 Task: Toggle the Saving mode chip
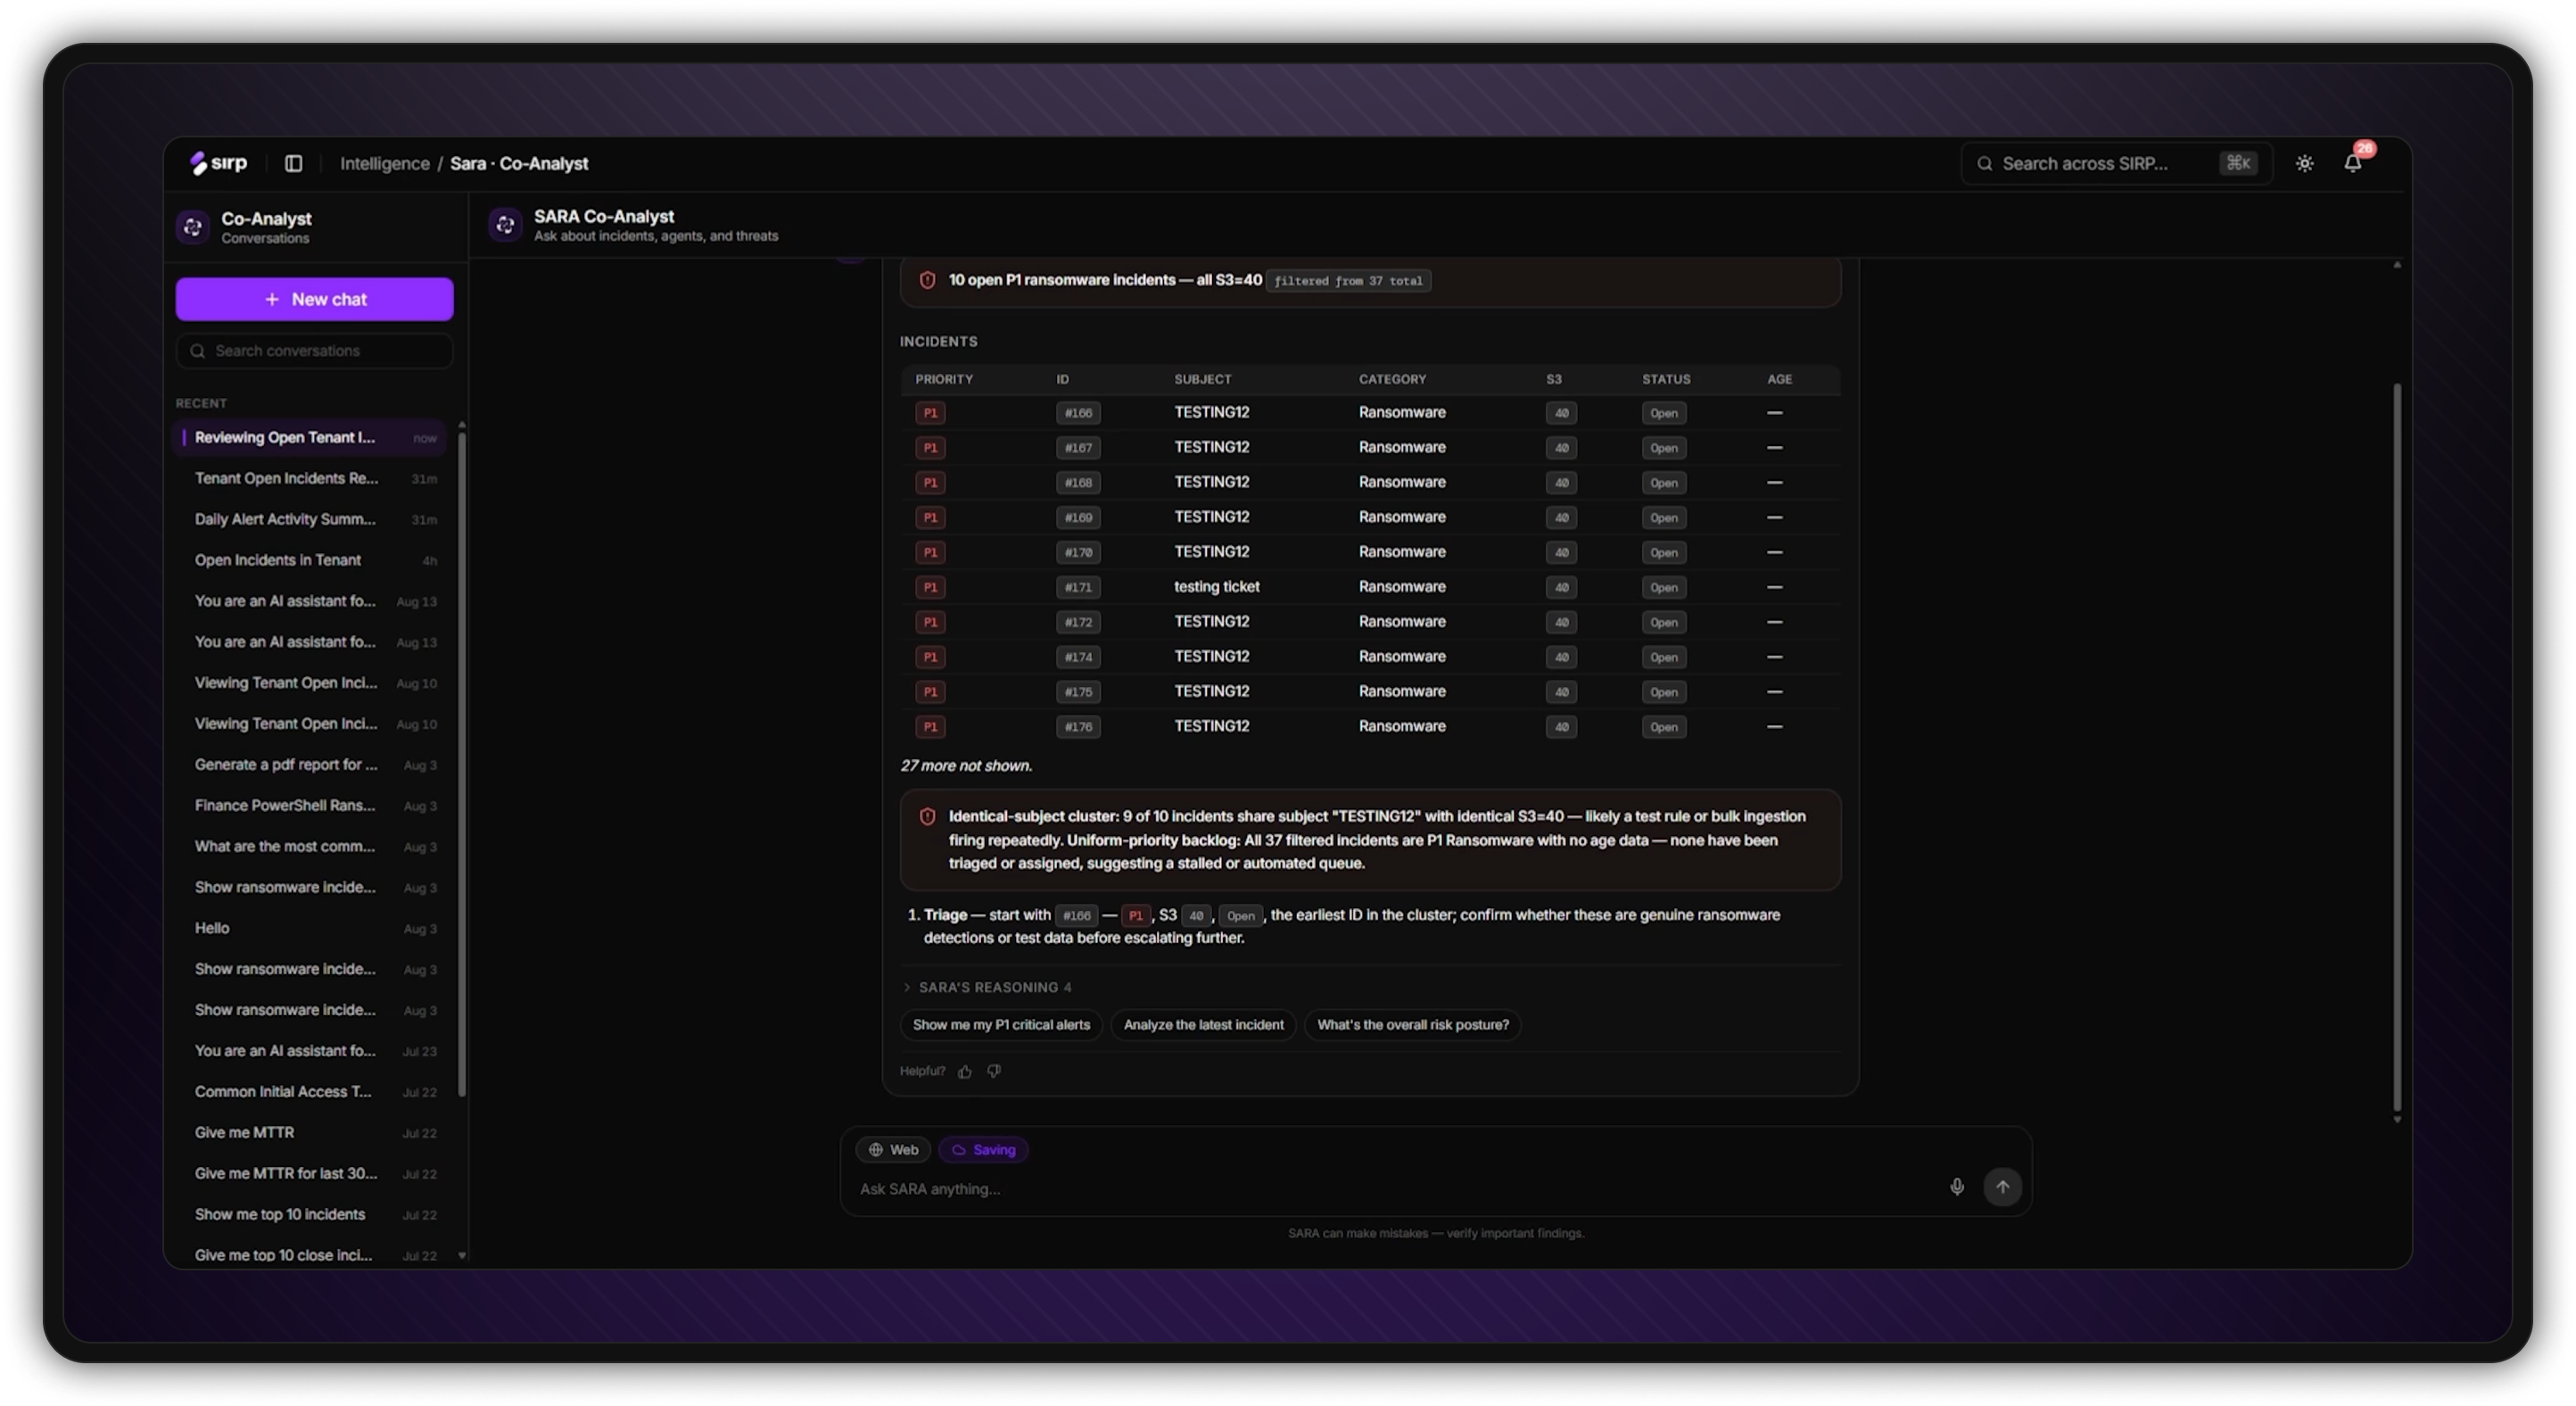[x=983, y=1150]
